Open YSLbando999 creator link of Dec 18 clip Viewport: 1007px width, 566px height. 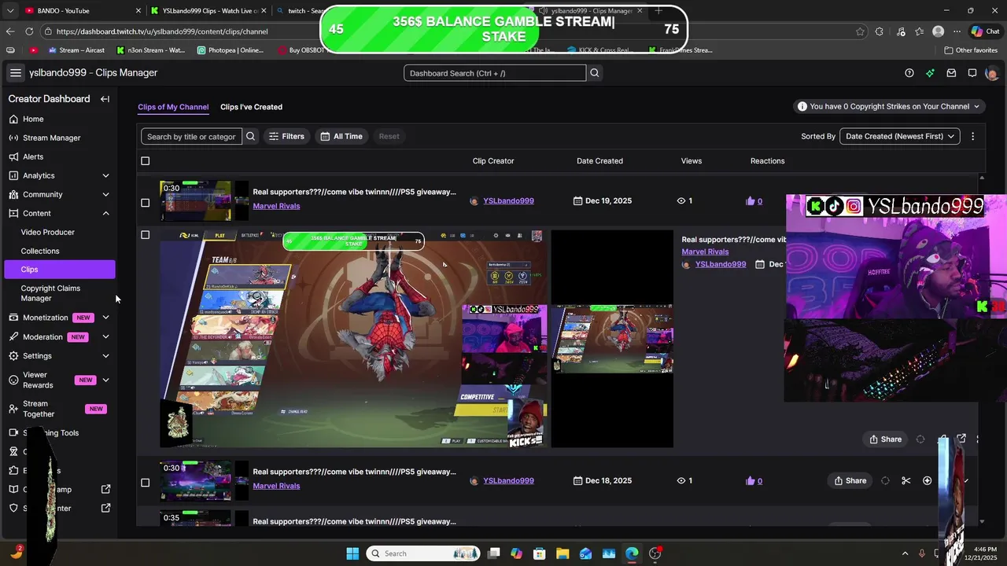pyautogui.click(x=508, y=480)
